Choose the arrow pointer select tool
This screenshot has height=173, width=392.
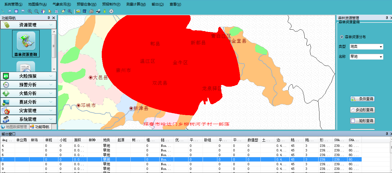[50, 11]
